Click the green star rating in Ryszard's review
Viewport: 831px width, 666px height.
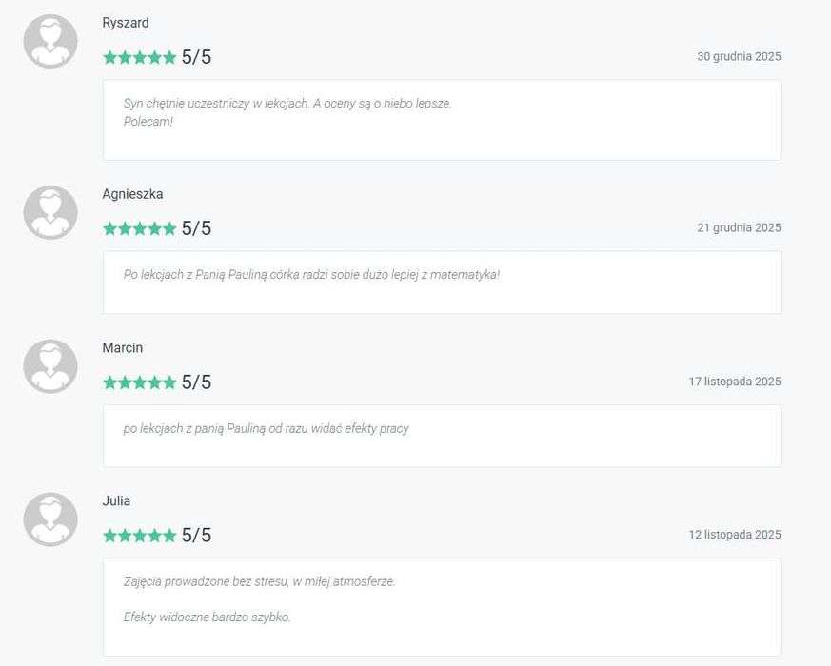(140, 57)
